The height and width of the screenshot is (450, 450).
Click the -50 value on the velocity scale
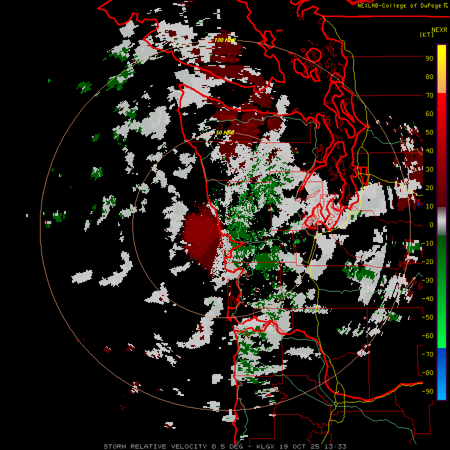[427, 317]
